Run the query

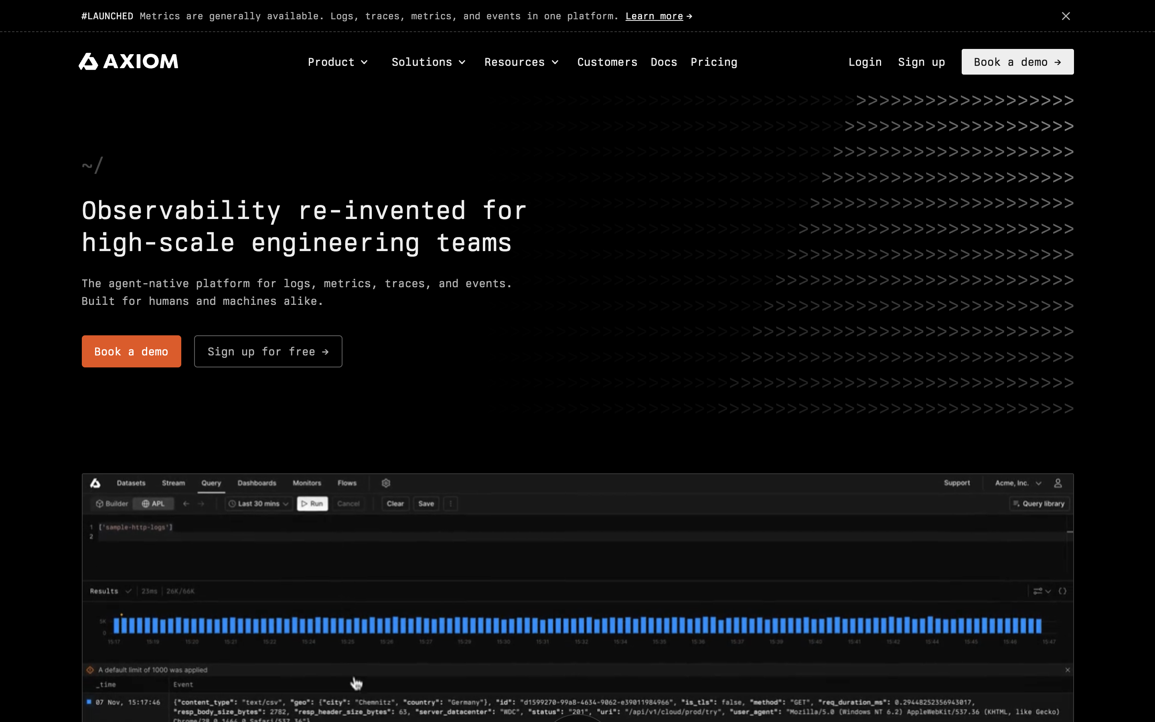(312, 504)
